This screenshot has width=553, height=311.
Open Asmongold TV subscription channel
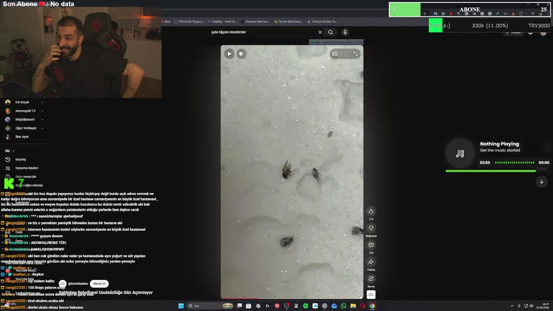coord(25,111)
